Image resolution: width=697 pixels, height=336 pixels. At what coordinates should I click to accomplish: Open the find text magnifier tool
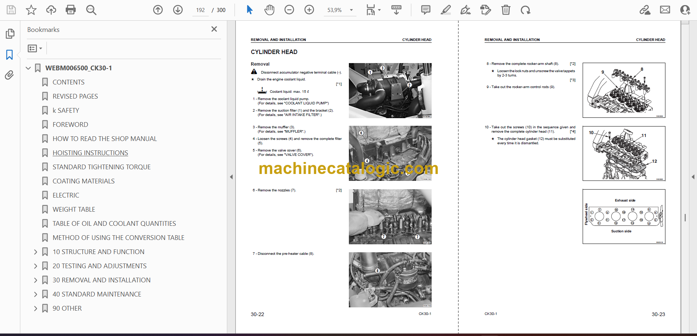pyautogui.click(x=91, y=10)
